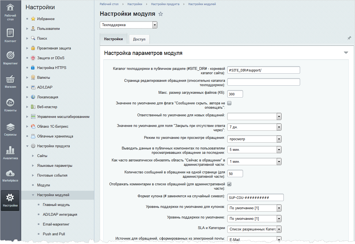
Task: Open the Настройки gear icon in sidebar
Action: coord(10,197)
